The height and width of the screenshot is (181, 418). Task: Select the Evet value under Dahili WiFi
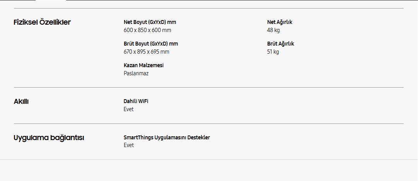click(129, 109)
